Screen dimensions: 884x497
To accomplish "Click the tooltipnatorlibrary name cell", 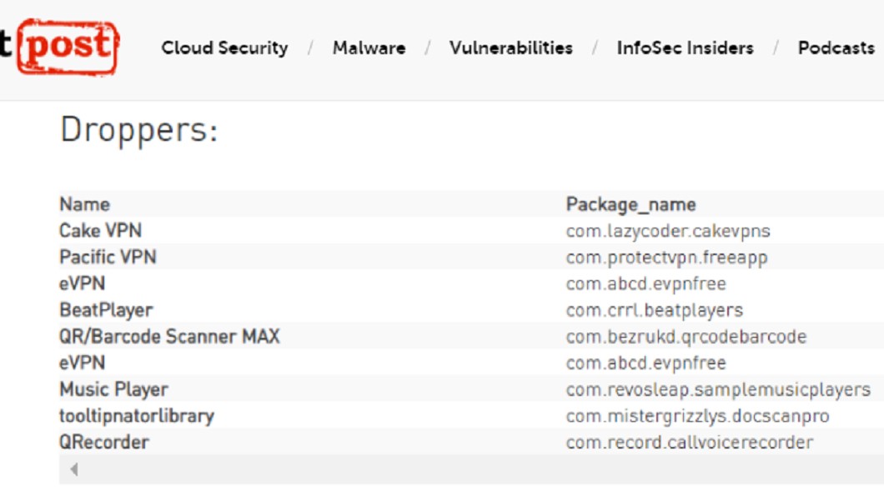I will pyautogui.click(x=137, y=416).
